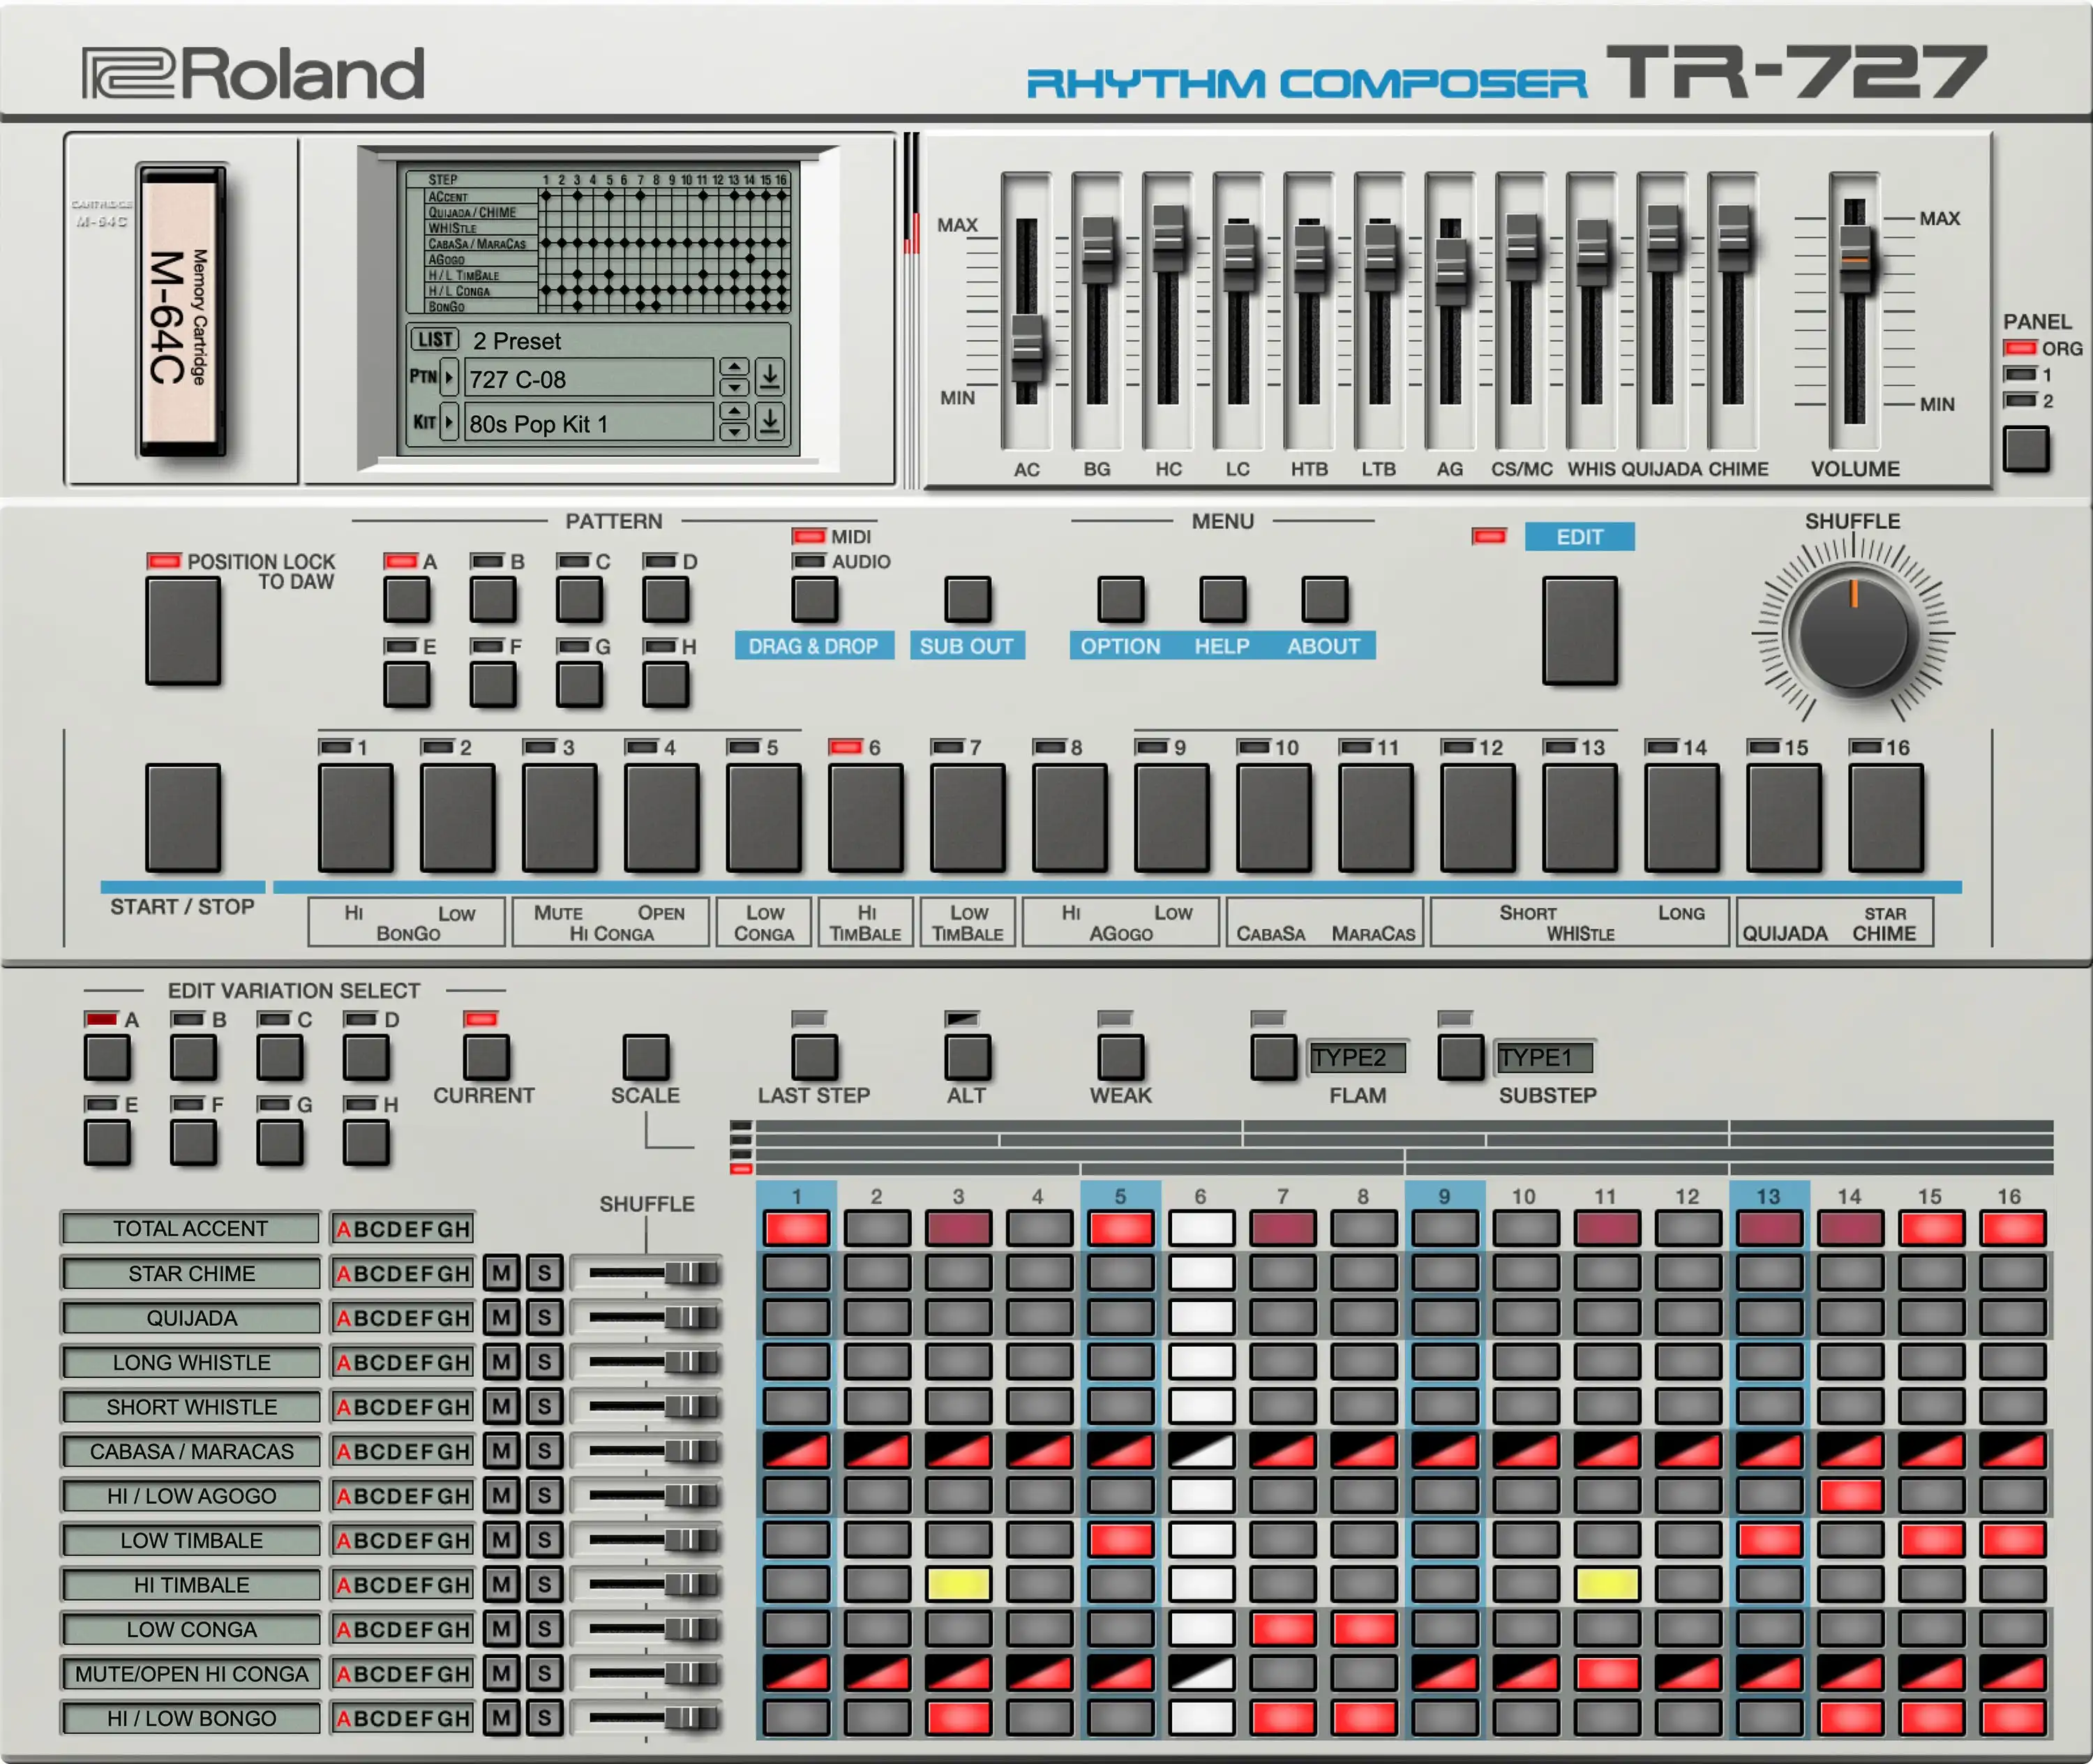Click the LIST button on display

point(434,340)
